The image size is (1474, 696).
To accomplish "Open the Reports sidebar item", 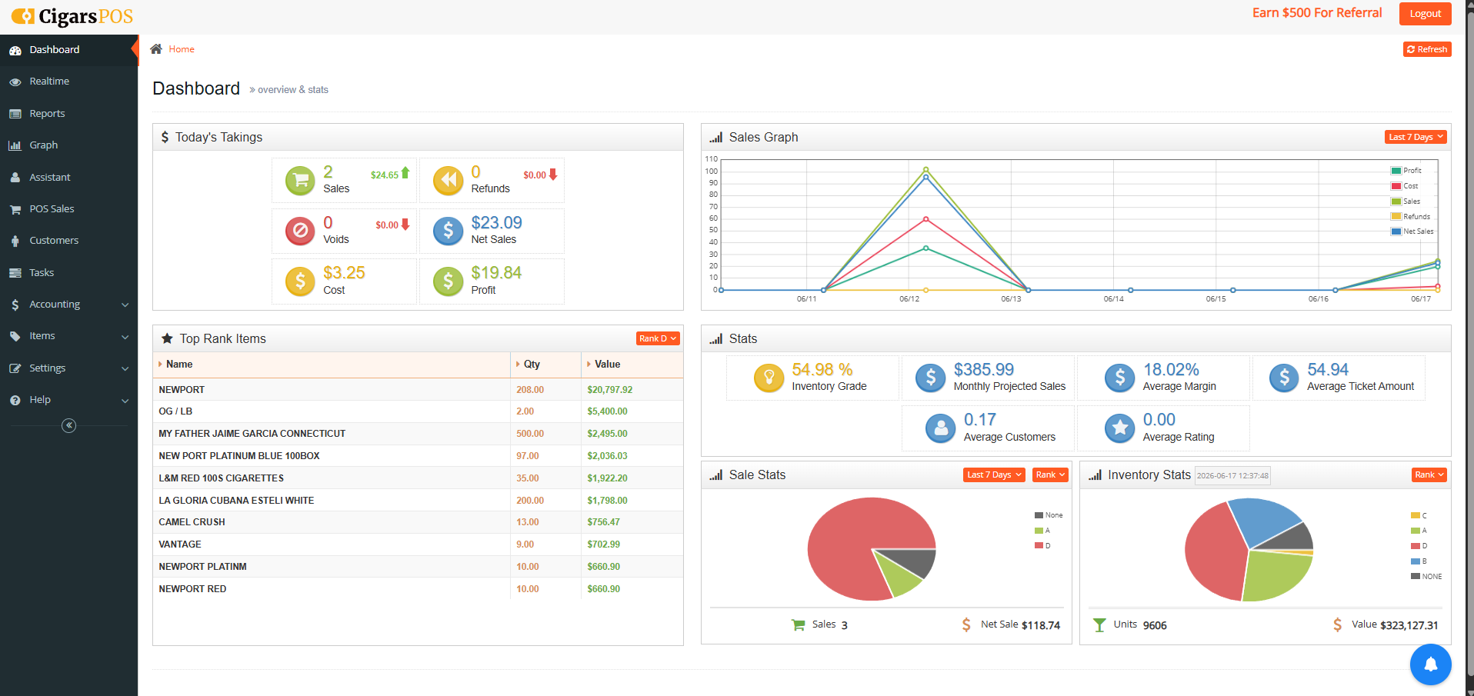I will (69, 114).
